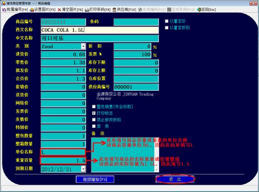Tick the 禁止修改折扣 checkbox

pyautogui.click(x=93, y=120)
